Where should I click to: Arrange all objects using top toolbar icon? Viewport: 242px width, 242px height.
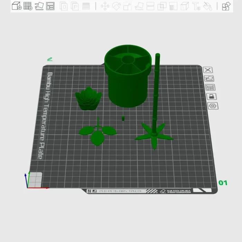[x=50, y=6]
